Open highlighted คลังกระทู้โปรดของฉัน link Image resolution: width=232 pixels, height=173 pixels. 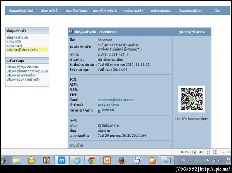(22, 50)
